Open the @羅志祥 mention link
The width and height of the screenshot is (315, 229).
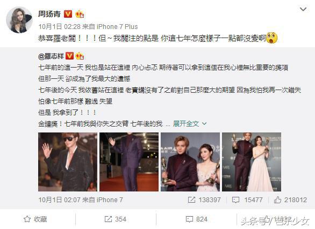click(x=51, y=56)
